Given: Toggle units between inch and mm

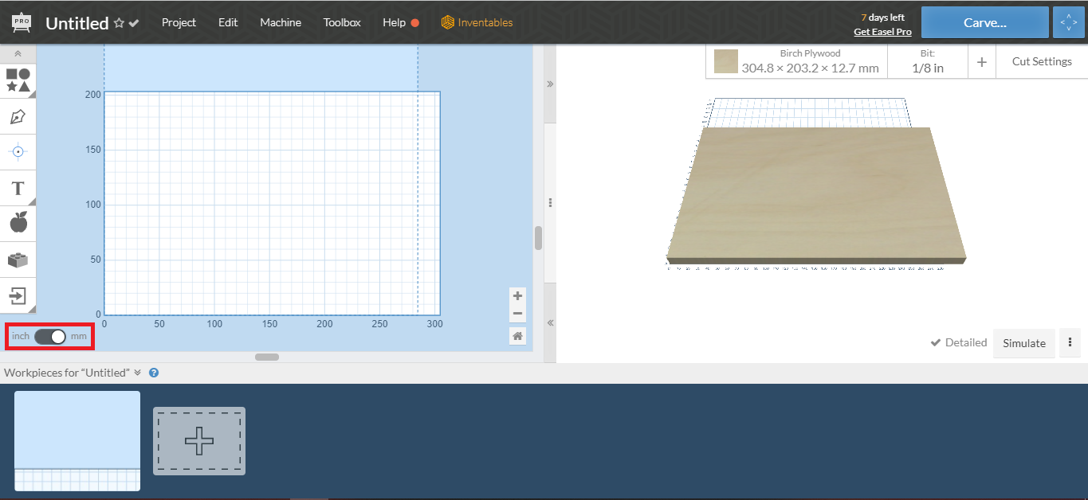Looking at the screenshot, I should [50, 336].
